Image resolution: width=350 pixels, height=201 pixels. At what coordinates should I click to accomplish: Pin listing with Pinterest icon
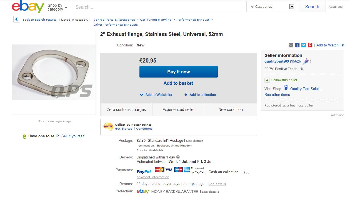pyautogui.click(x=310, y=45)
